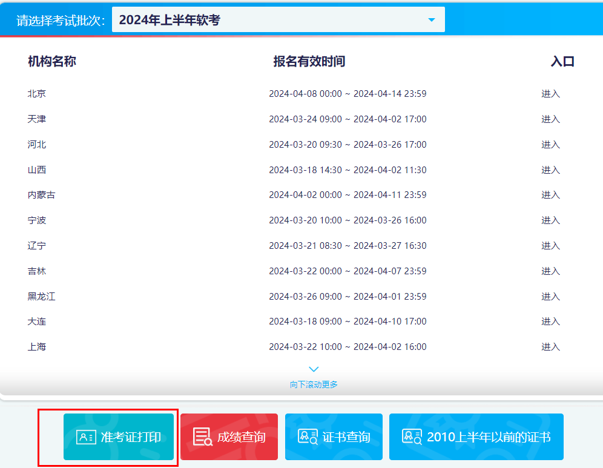Click 辽宁 time 2024-03-21 08:30 ~ 2024-03-27 16:30
Viewport: 603px width, 468px height.
coord(348,246)
